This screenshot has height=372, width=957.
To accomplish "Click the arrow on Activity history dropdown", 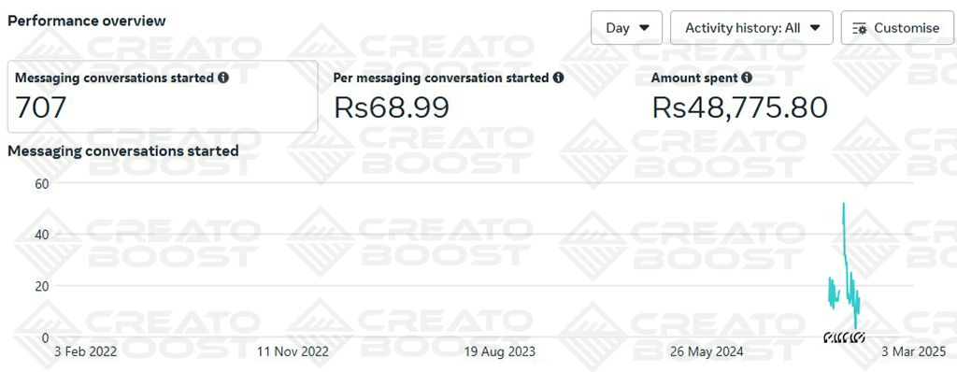I will tap(813, 28).
